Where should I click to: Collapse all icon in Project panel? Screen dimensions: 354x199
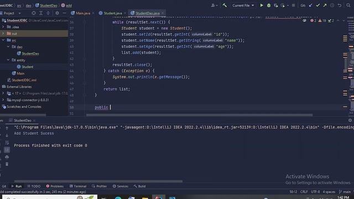pos(48,13)
